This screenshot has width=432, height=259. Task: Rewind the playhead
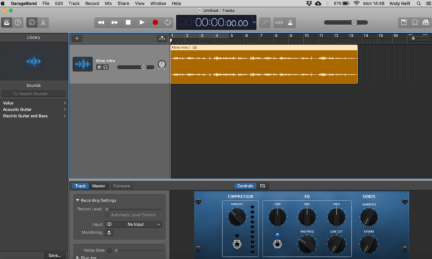(x=101, y=22)
